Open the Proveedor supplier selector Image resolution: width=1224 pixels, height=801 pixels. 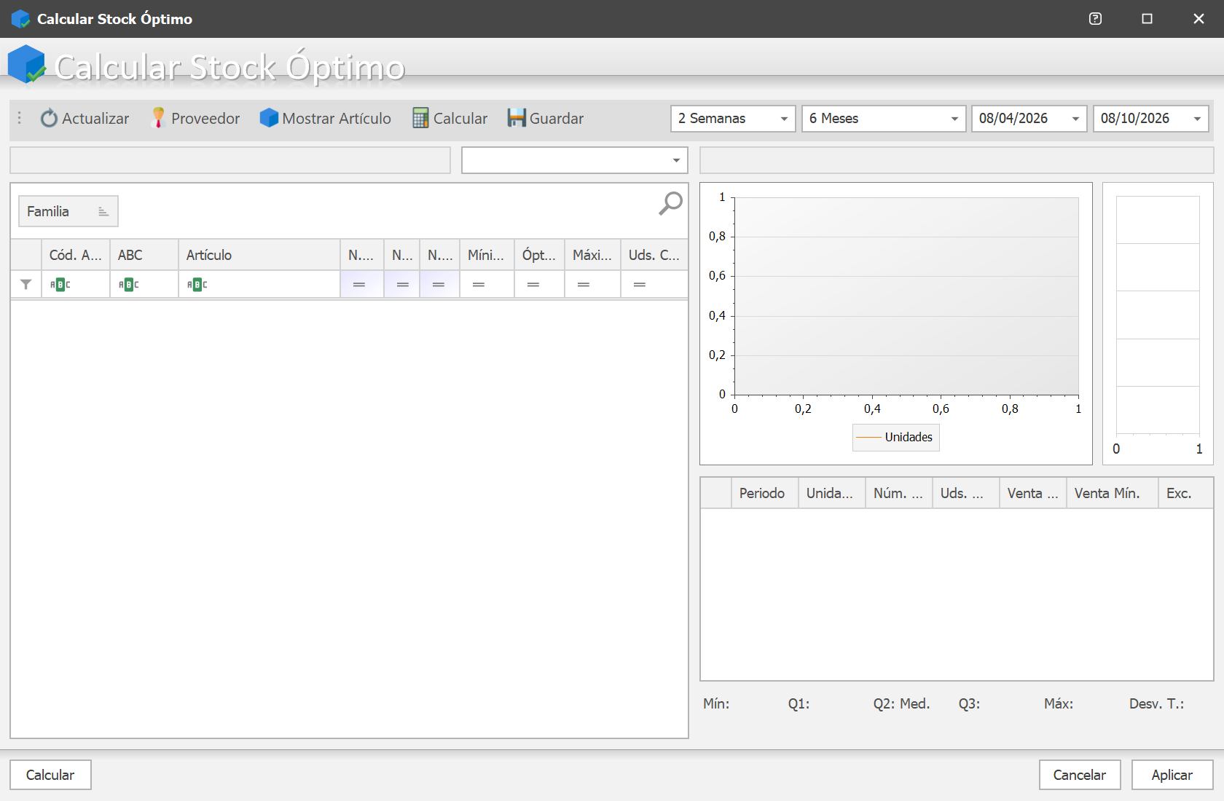point(195,118)
